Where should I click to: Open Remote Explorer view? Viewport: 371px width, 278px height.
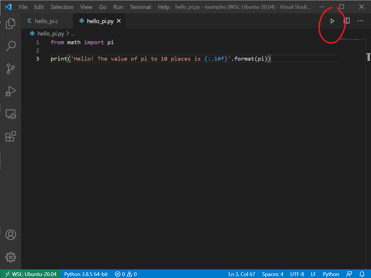[11, 114]
